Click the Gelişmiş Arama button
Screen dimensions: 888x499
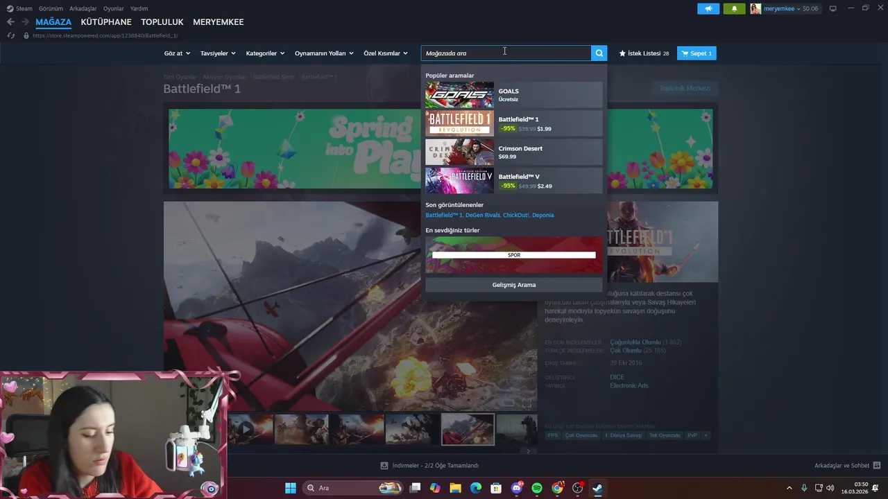pos(514,285)
